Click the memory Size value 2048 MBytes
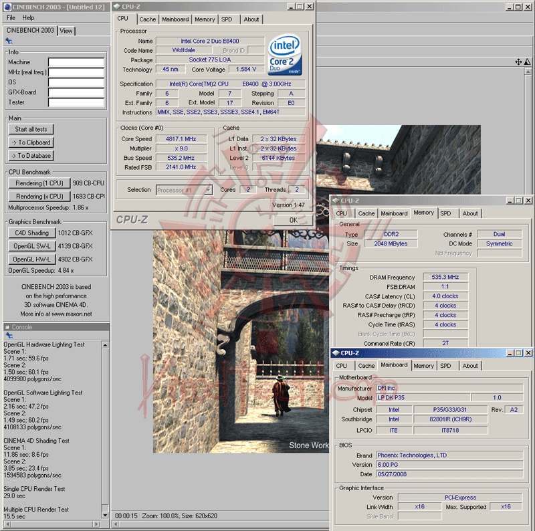Screen dimensions: 535x531 click(x=391, y=243)
